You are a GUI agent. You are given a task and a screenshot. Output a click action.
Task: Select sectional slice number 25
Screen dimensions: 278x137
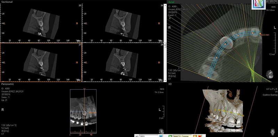point(80,6)
